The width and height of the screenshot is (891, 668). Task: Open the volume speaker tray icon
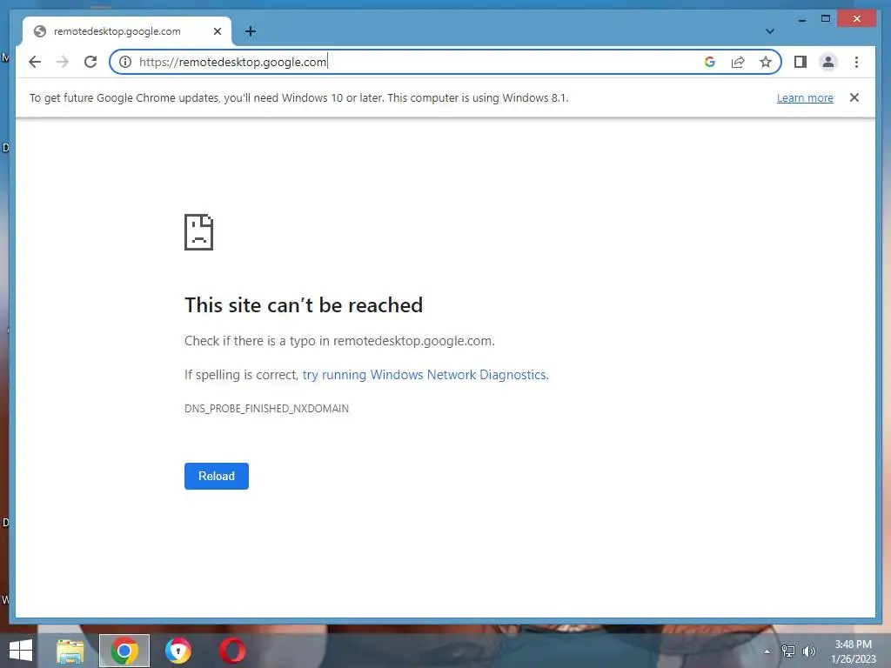click(x=808, y=651)
